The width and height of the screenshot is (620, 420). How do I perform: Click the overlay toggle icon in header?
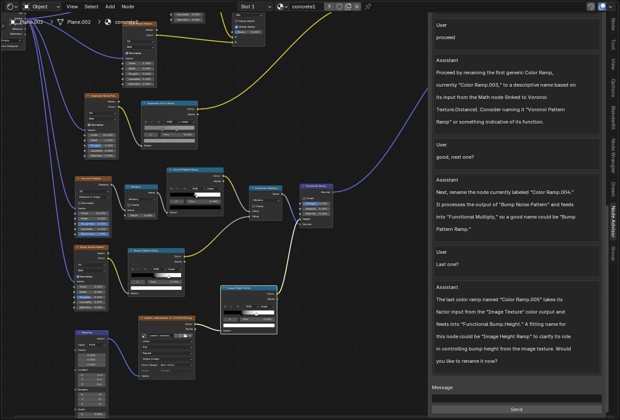click(x=602, y=7)
